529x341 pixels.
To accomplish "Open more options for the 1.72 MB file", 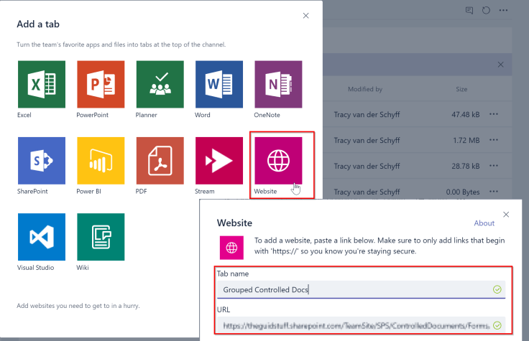I will [x=494, y=140].
